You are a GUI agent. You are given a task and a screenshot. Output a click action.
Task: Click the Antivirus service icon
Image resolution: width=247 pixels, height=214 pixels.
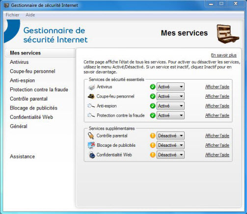pos(91,87)
